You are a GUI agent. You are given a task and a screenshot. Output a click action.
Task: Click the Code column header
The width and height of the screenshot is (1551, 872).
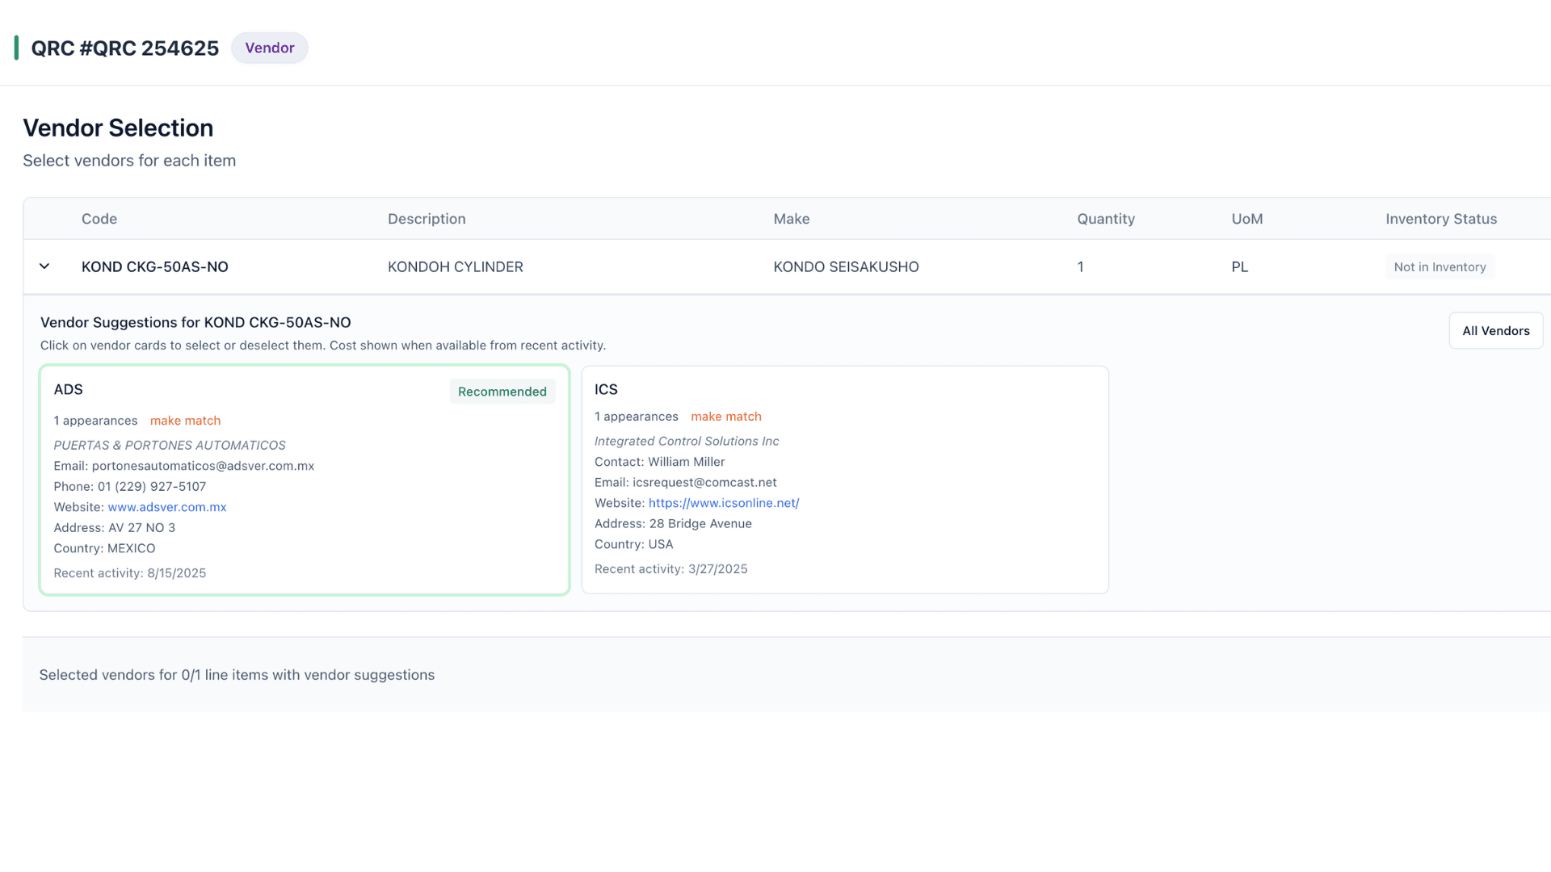[99, 219]
